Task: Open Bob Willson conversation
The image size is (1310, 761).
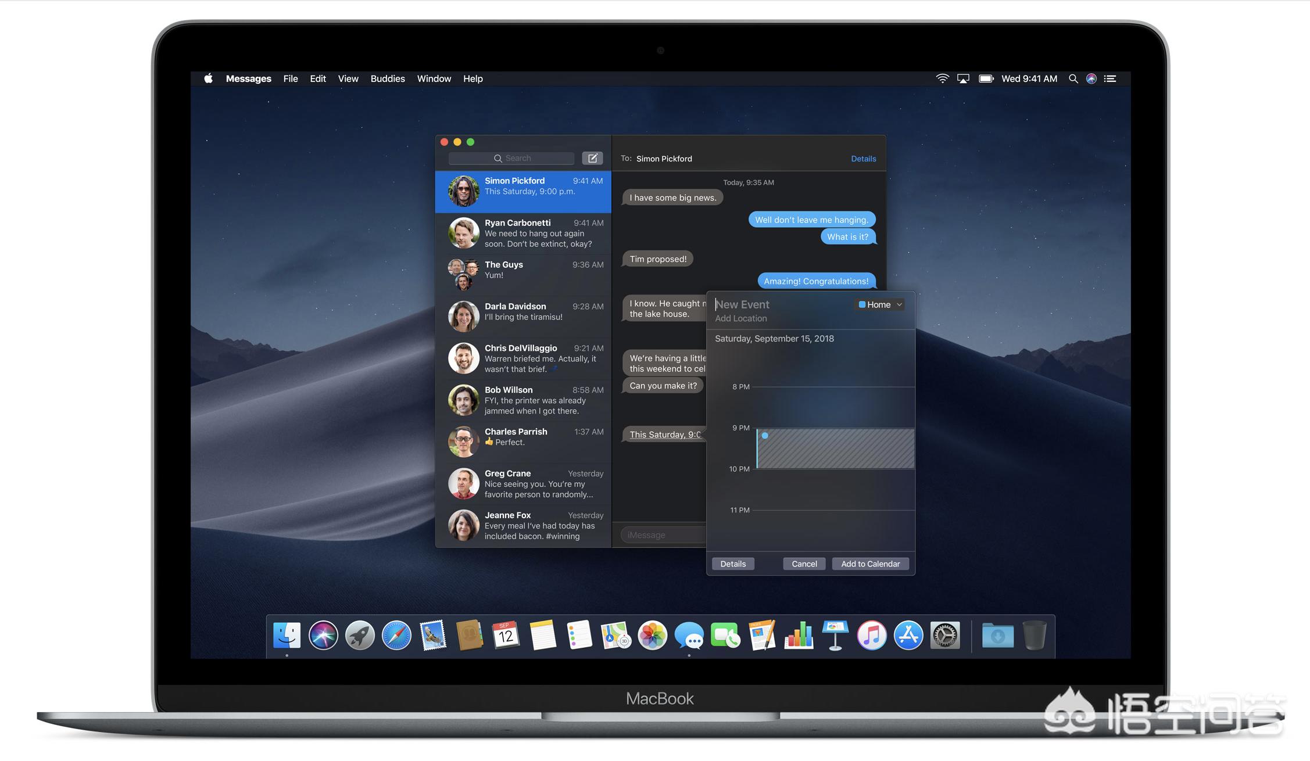Action: tap(523, 401)
